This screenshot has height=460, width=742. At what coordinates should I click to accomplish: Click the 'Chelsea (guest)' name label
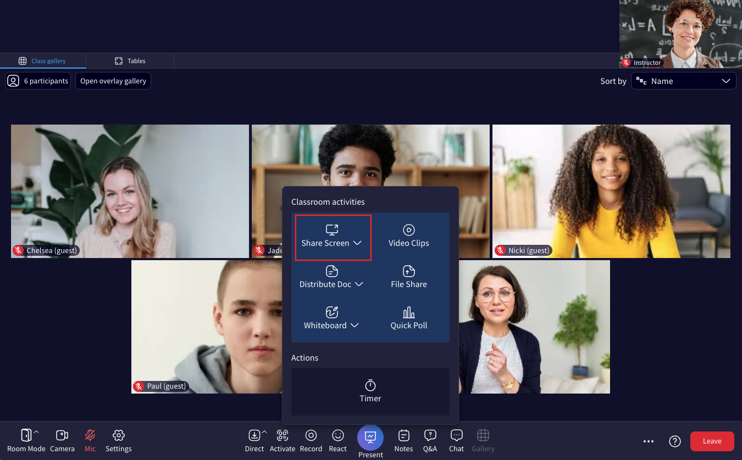52,250
